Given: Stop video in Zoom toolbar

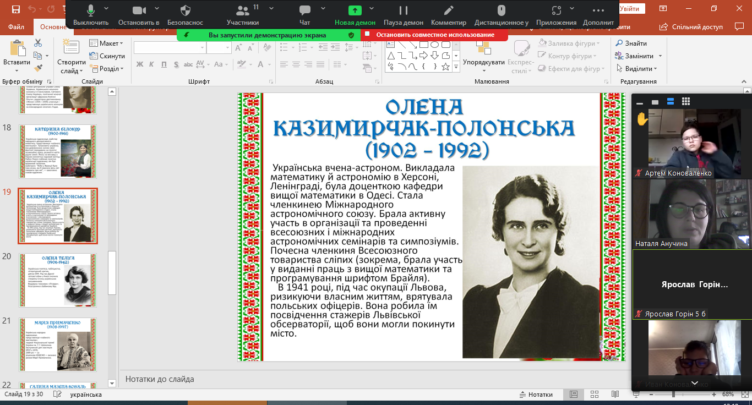Looking at the screenshot, I should point(139,15).
